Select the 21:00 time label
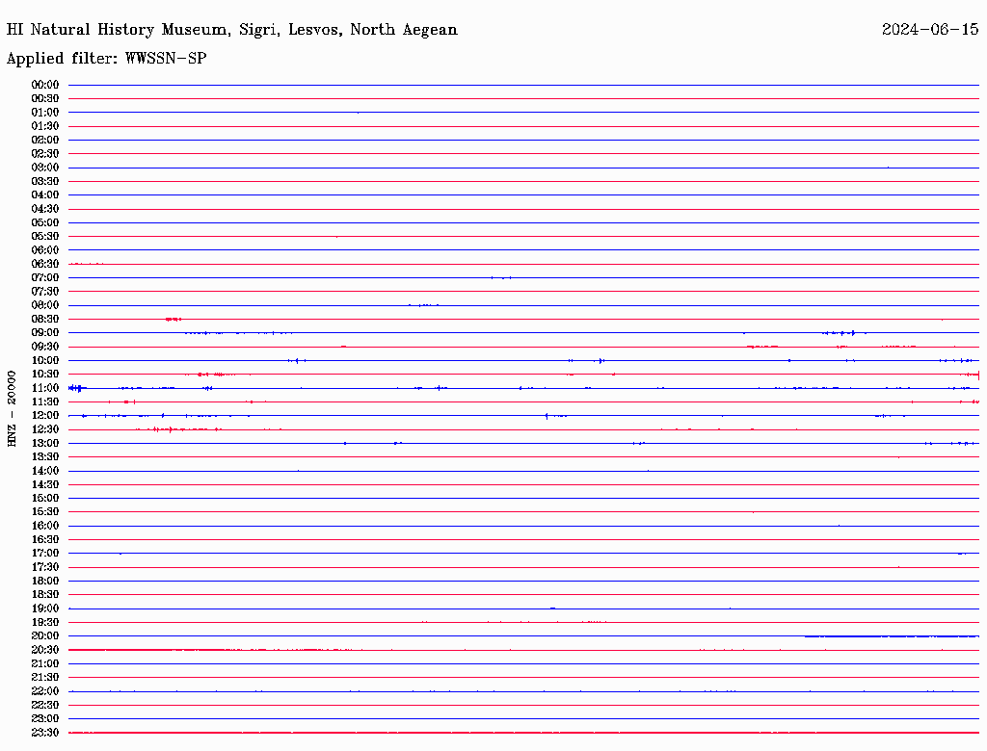Image resolution: width=987 pixels, height=751 pixels. pos(45,663)
